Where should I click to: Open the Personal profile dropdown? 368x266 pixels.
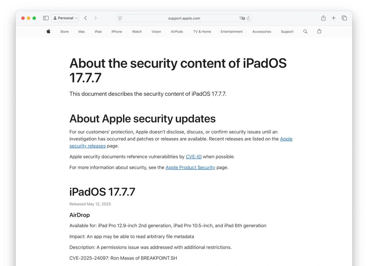65,18
